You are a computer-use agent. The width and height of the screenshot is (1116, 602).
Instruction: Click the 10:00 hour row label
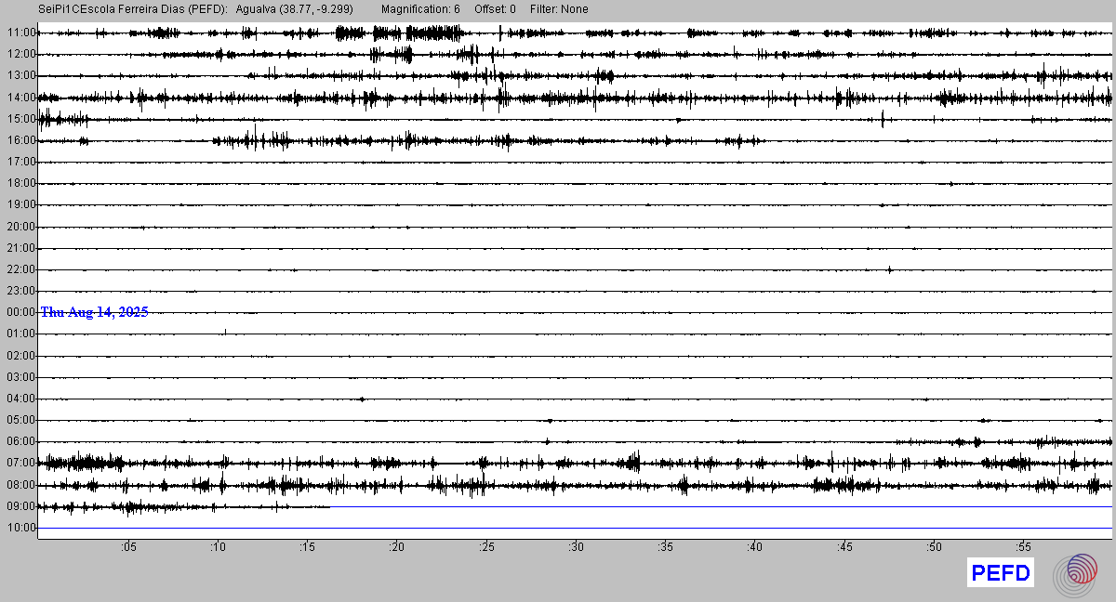[x=20, y=528]
